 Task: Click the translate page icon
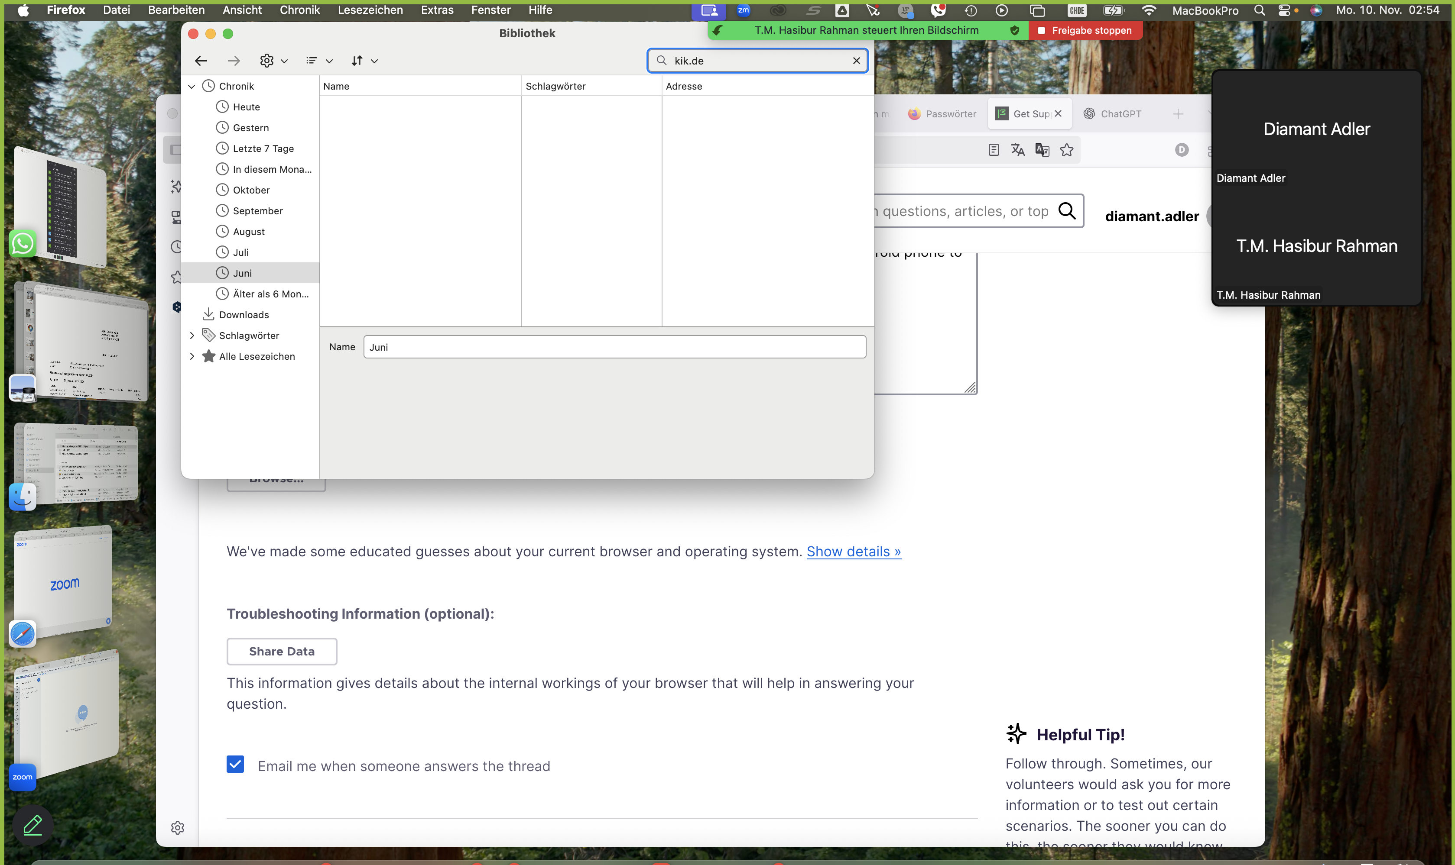click(x=1018, y=150)
